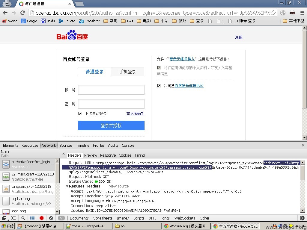Switch to the Console devtools tab

coord(128,145)
